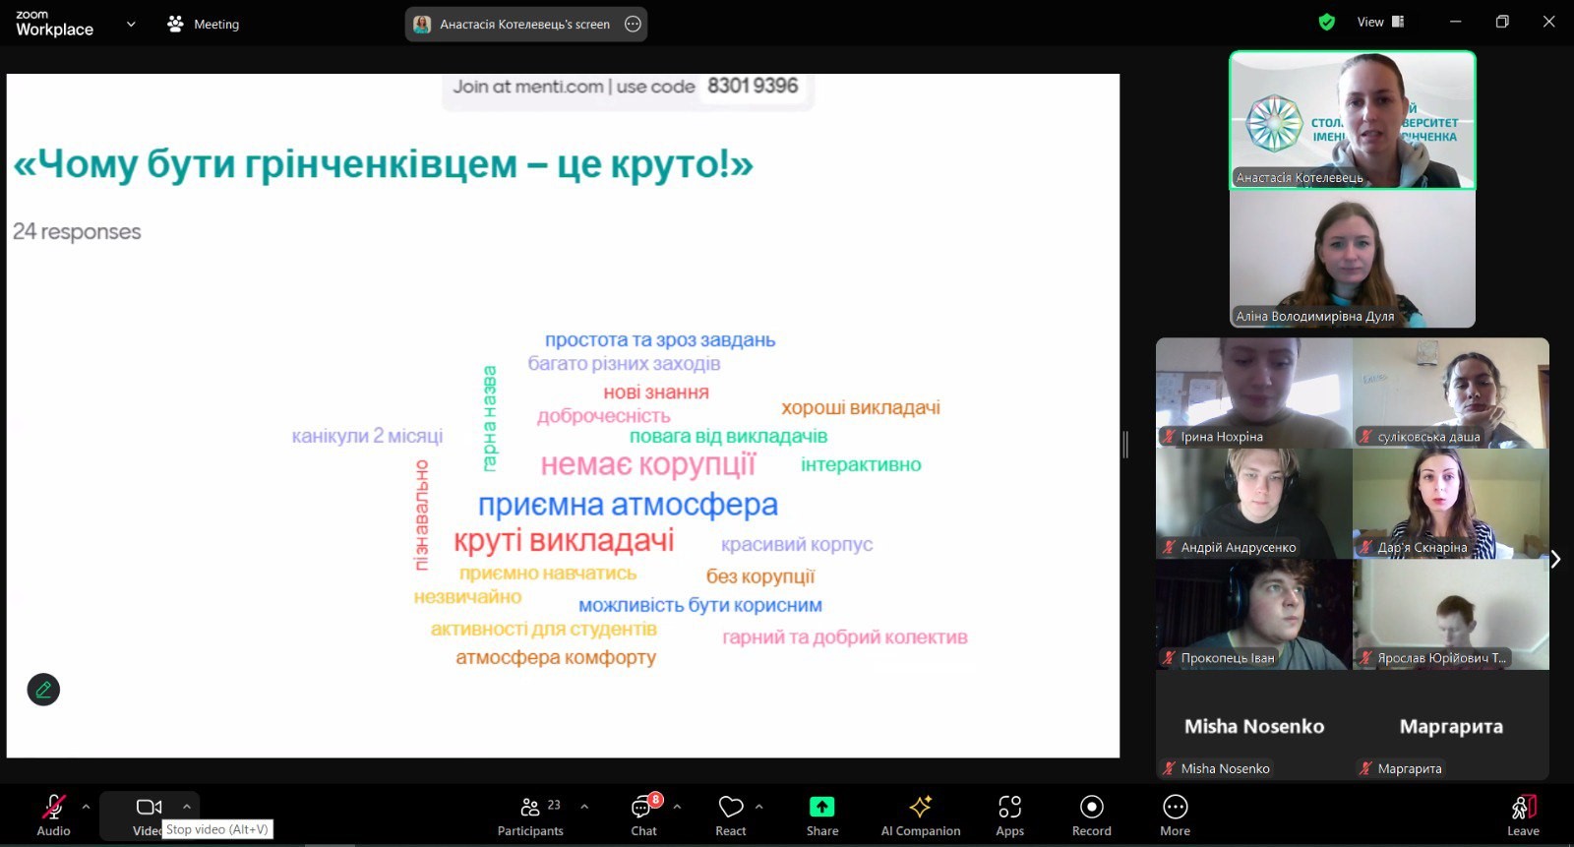This screenshot has width=1574, height=847.
Task: Select Андрій Андрусенко video tile
Action: point(1254,504)
